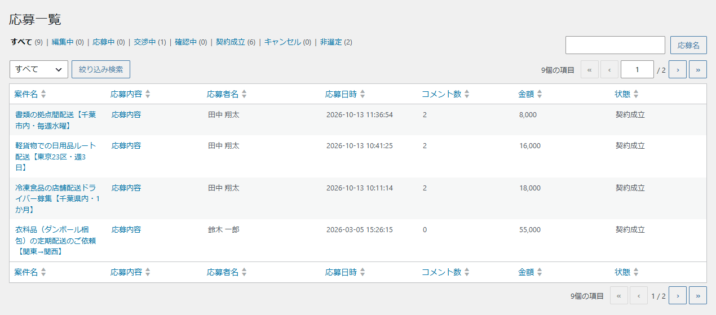Click the date 2026-03-05 15:26:15
This screenshot has width=716, height=315.
(x=360, y=229)
